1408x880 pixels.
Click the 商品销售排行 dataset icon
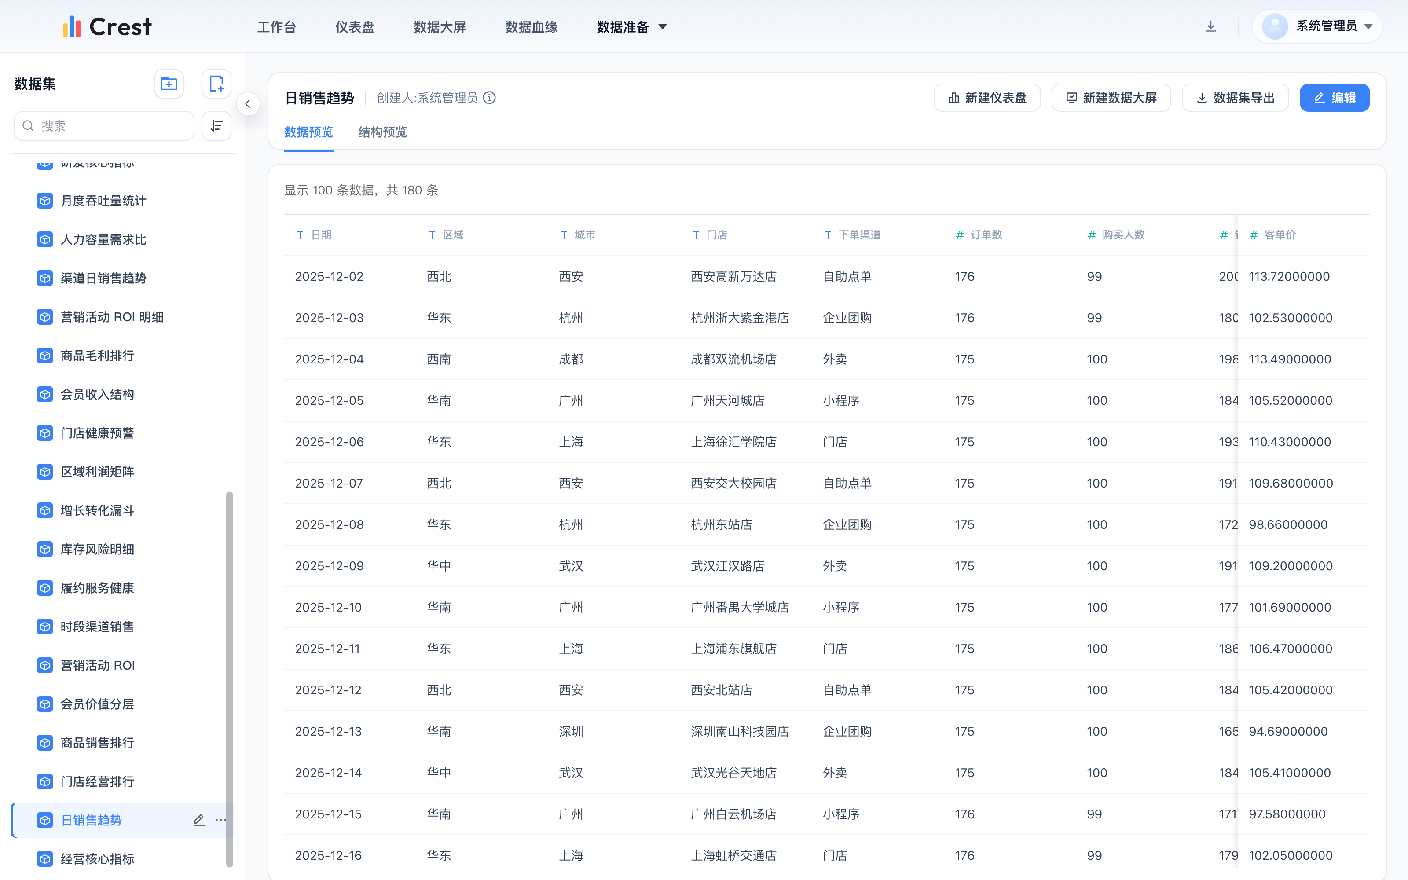point(45,743)
